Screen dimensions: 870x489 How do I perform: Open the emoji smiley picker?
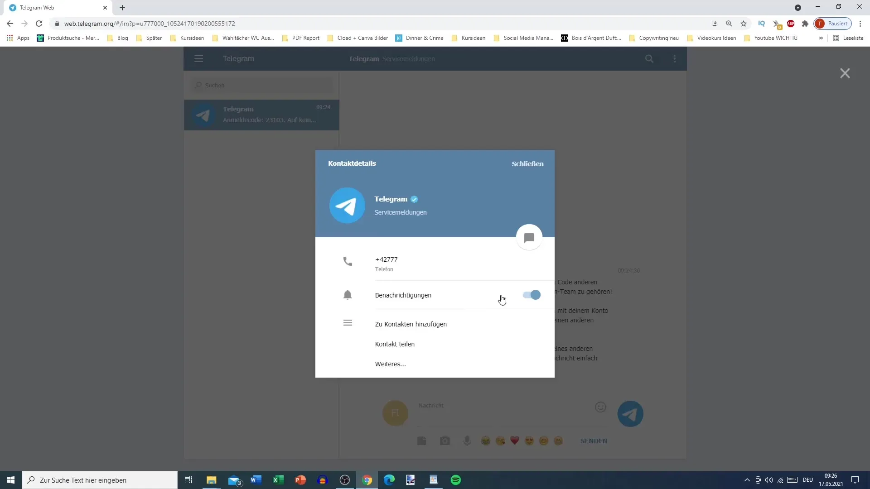click(x=600, y=407)
